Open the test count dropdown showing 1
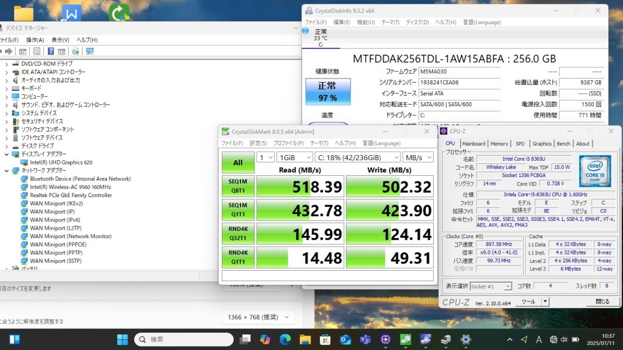 pyautogui.click(x=265, y=157)
